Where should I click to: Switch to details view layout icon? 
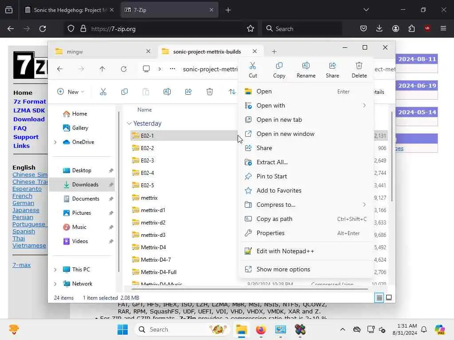point(380,297)
